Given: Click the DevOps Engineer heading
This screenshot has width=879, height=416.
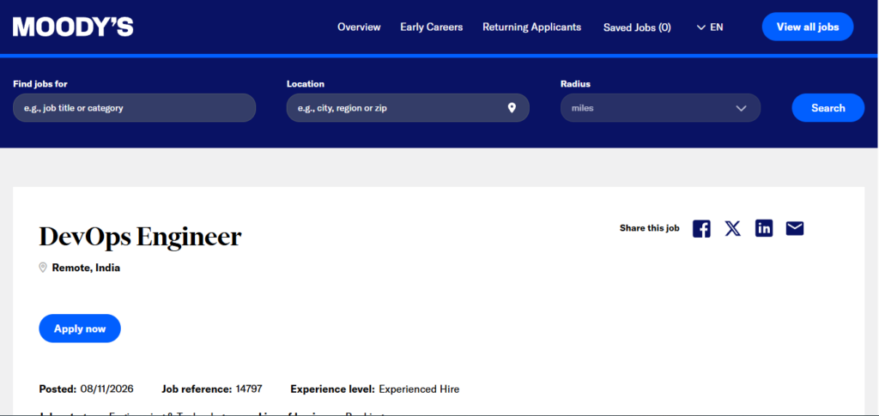Looking at the screenshot, I should 140,237.
